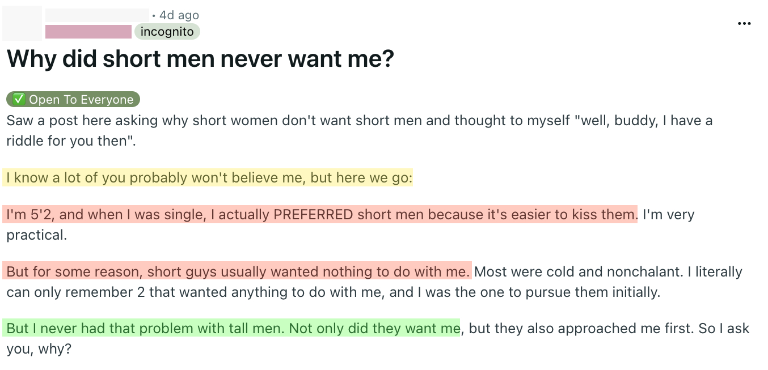Select the incognito badge icon
This screenshot has height=370, width=768.
pos(167,32)
